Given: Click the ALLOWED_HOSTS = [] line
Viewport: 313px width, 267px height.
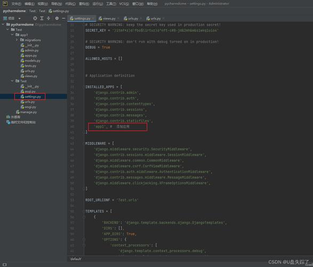Looking at the screenshot, I should tap(104, 59).
